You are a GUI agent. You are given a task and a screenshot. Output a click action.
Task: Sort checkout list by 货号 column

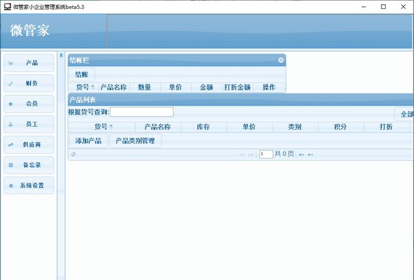click(83, 88)
